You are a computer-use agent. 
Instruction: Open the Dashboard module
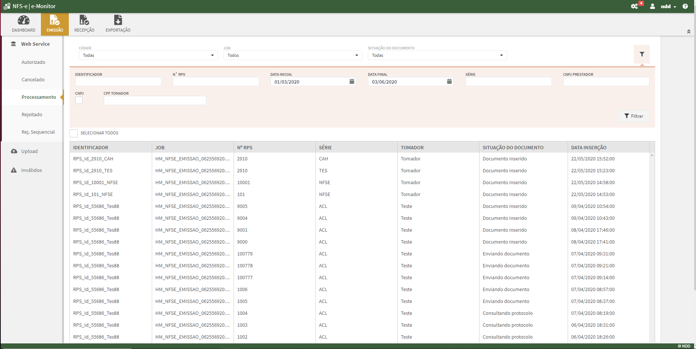point(23,24)
